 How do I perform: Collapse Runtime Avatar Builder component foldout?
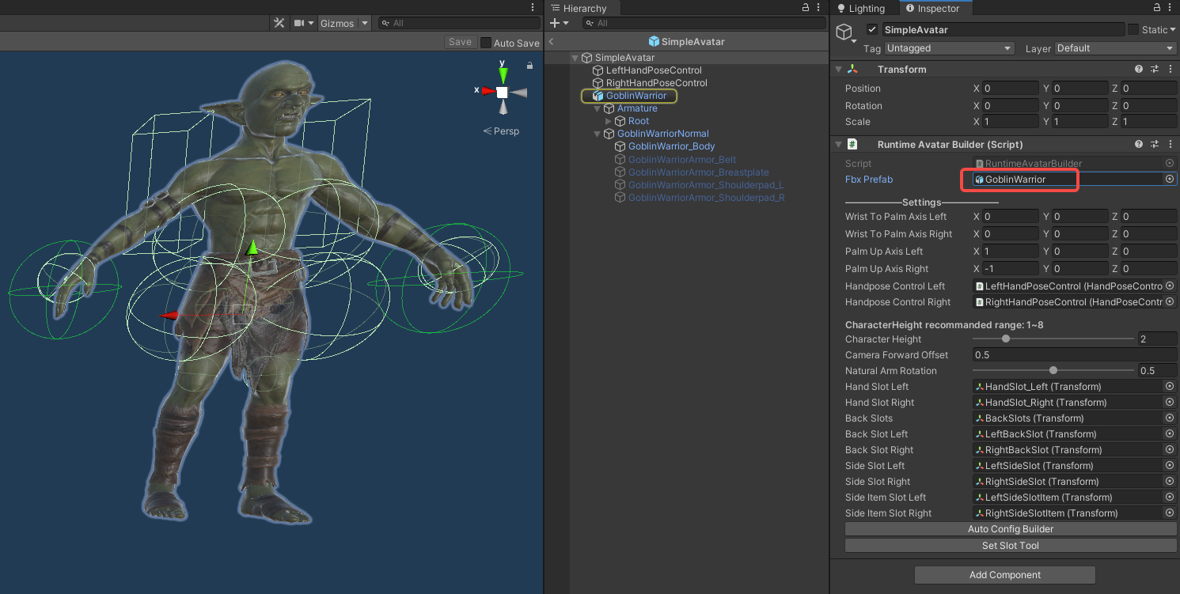838,144
